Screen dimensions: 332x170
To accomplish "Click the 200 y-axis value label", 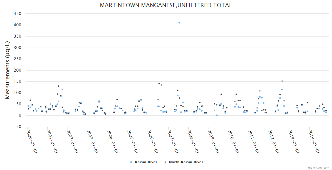I will [x=17, y=70].
